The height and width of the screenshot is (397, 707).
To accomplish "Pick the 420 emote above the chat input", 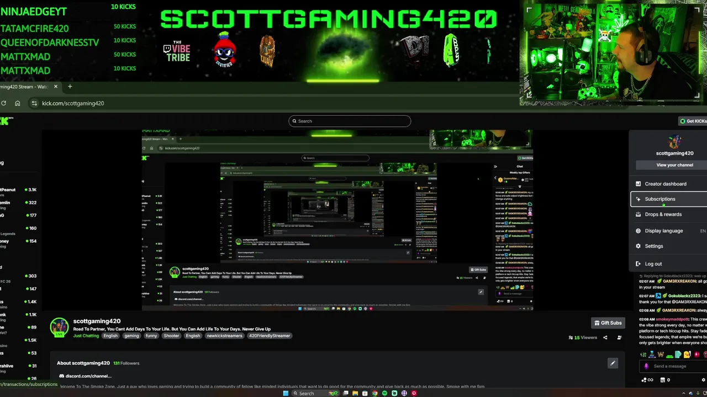I will (x=643, y=355).
